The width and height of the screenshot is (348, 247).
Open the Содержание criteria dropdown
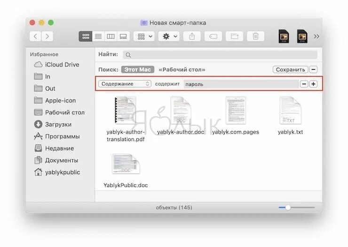(125, 84)
